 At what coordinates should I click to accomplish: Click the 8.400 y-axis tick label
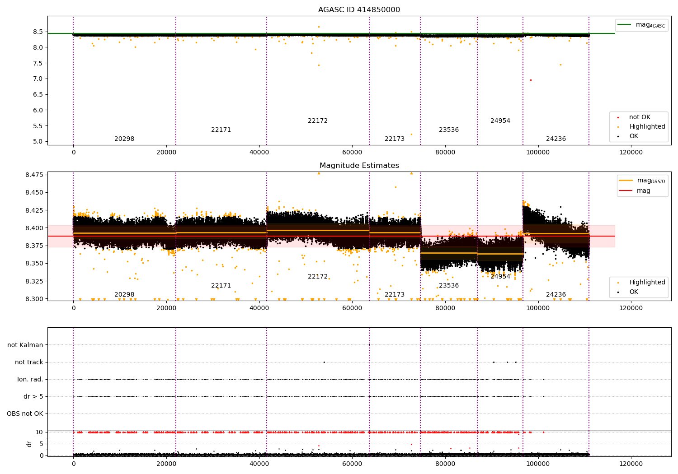[35, 228]
